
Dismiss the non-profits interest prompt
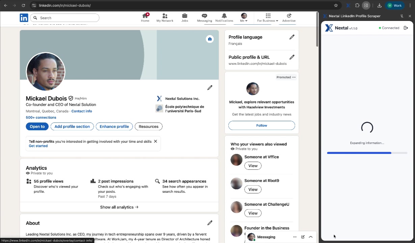[x=155, y=141]
